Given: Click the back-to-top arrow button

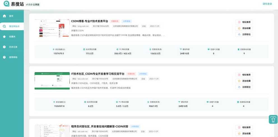Looking at the screenshot, I should point(273,119).
